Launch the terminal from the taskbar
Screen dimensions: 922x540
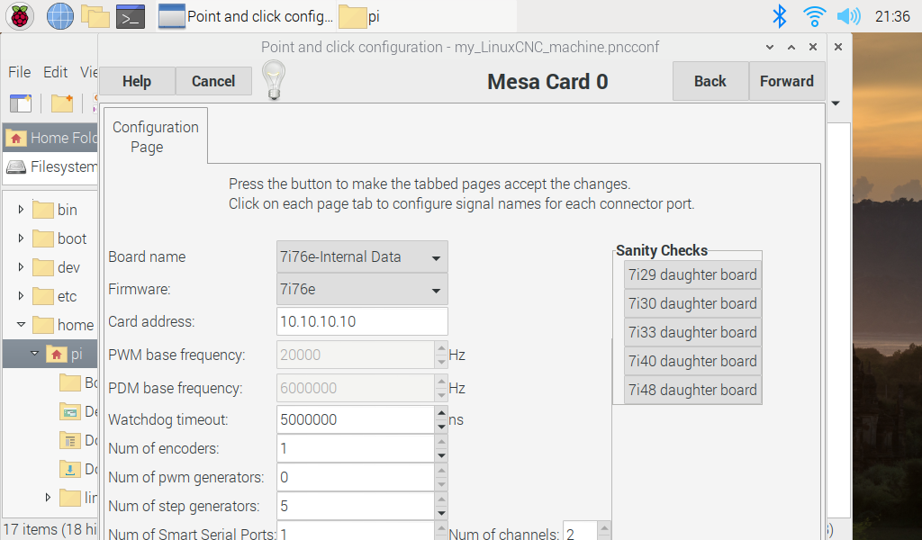click(131, 16)
